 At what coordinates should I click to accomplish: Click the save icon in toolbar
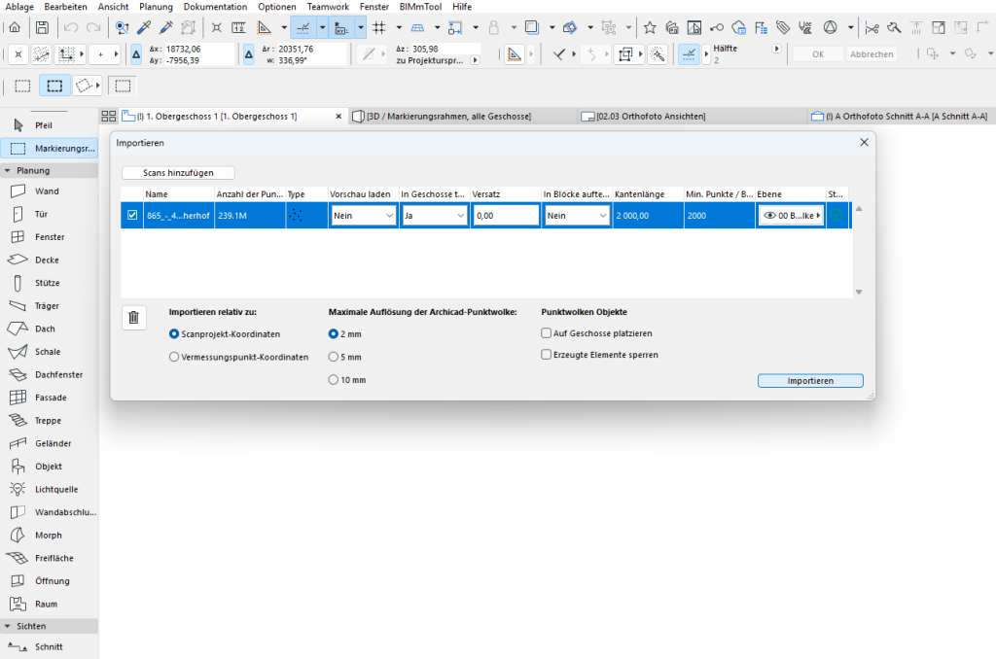coord(42,27)
